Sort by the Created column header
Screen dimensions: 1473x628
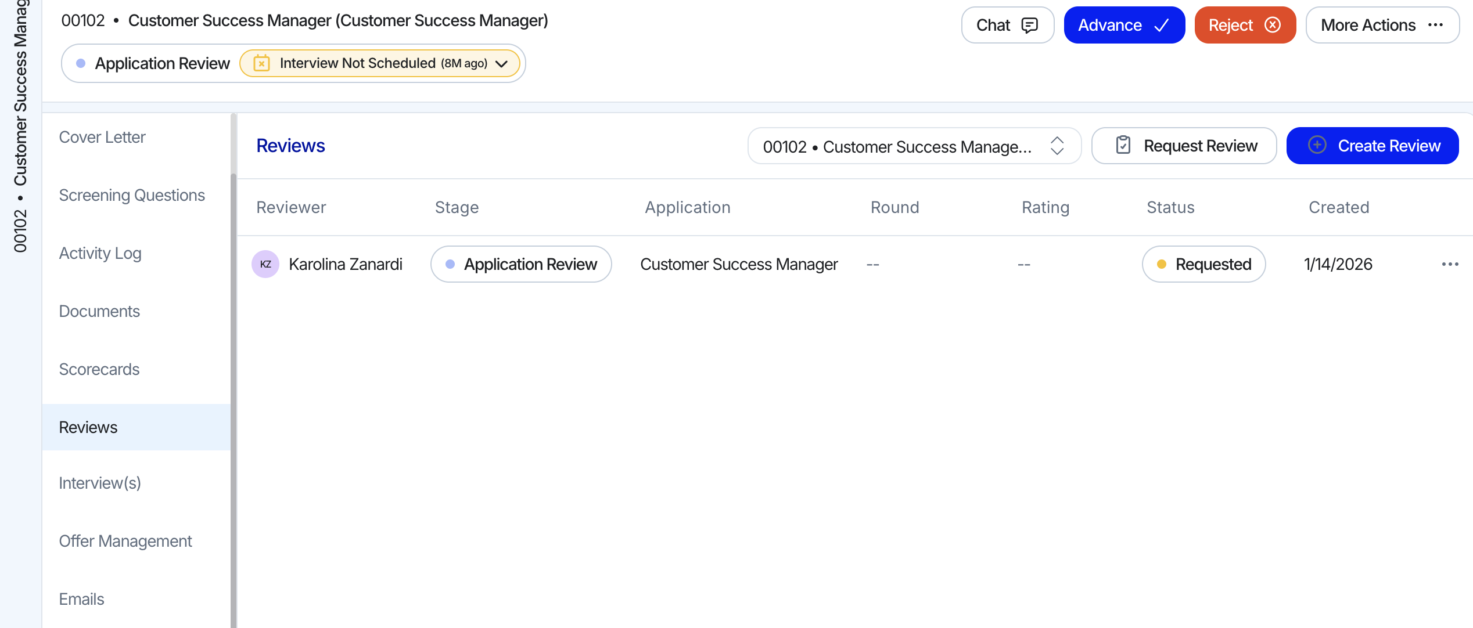[1339, 207]
